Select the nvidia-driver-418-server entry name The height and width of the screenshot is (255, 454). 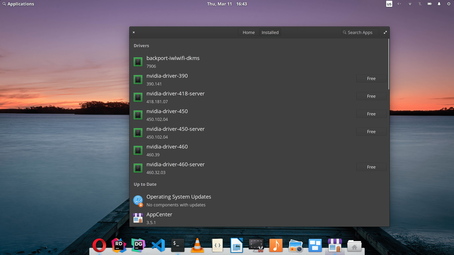tap(176, 93)
